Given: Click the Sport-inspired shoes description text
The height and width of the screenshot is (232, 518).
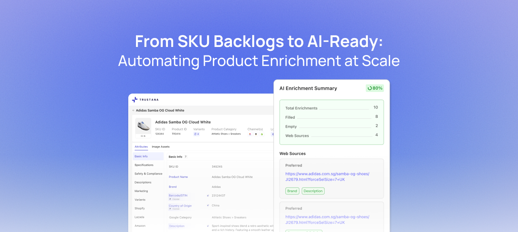Looking at the screenshot, I should [x=243, y=228].
